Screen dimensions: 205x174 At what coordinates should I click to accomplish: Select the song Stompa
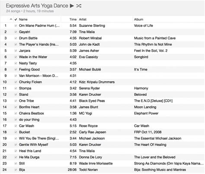(25, 88)
